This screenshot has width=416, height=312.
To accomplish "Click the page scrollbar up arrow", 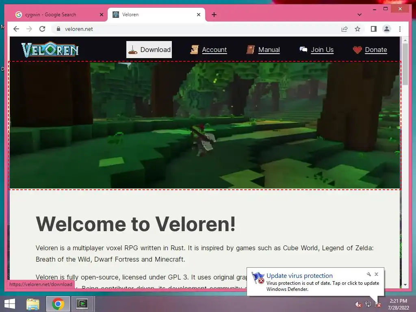I will [405, 40].
